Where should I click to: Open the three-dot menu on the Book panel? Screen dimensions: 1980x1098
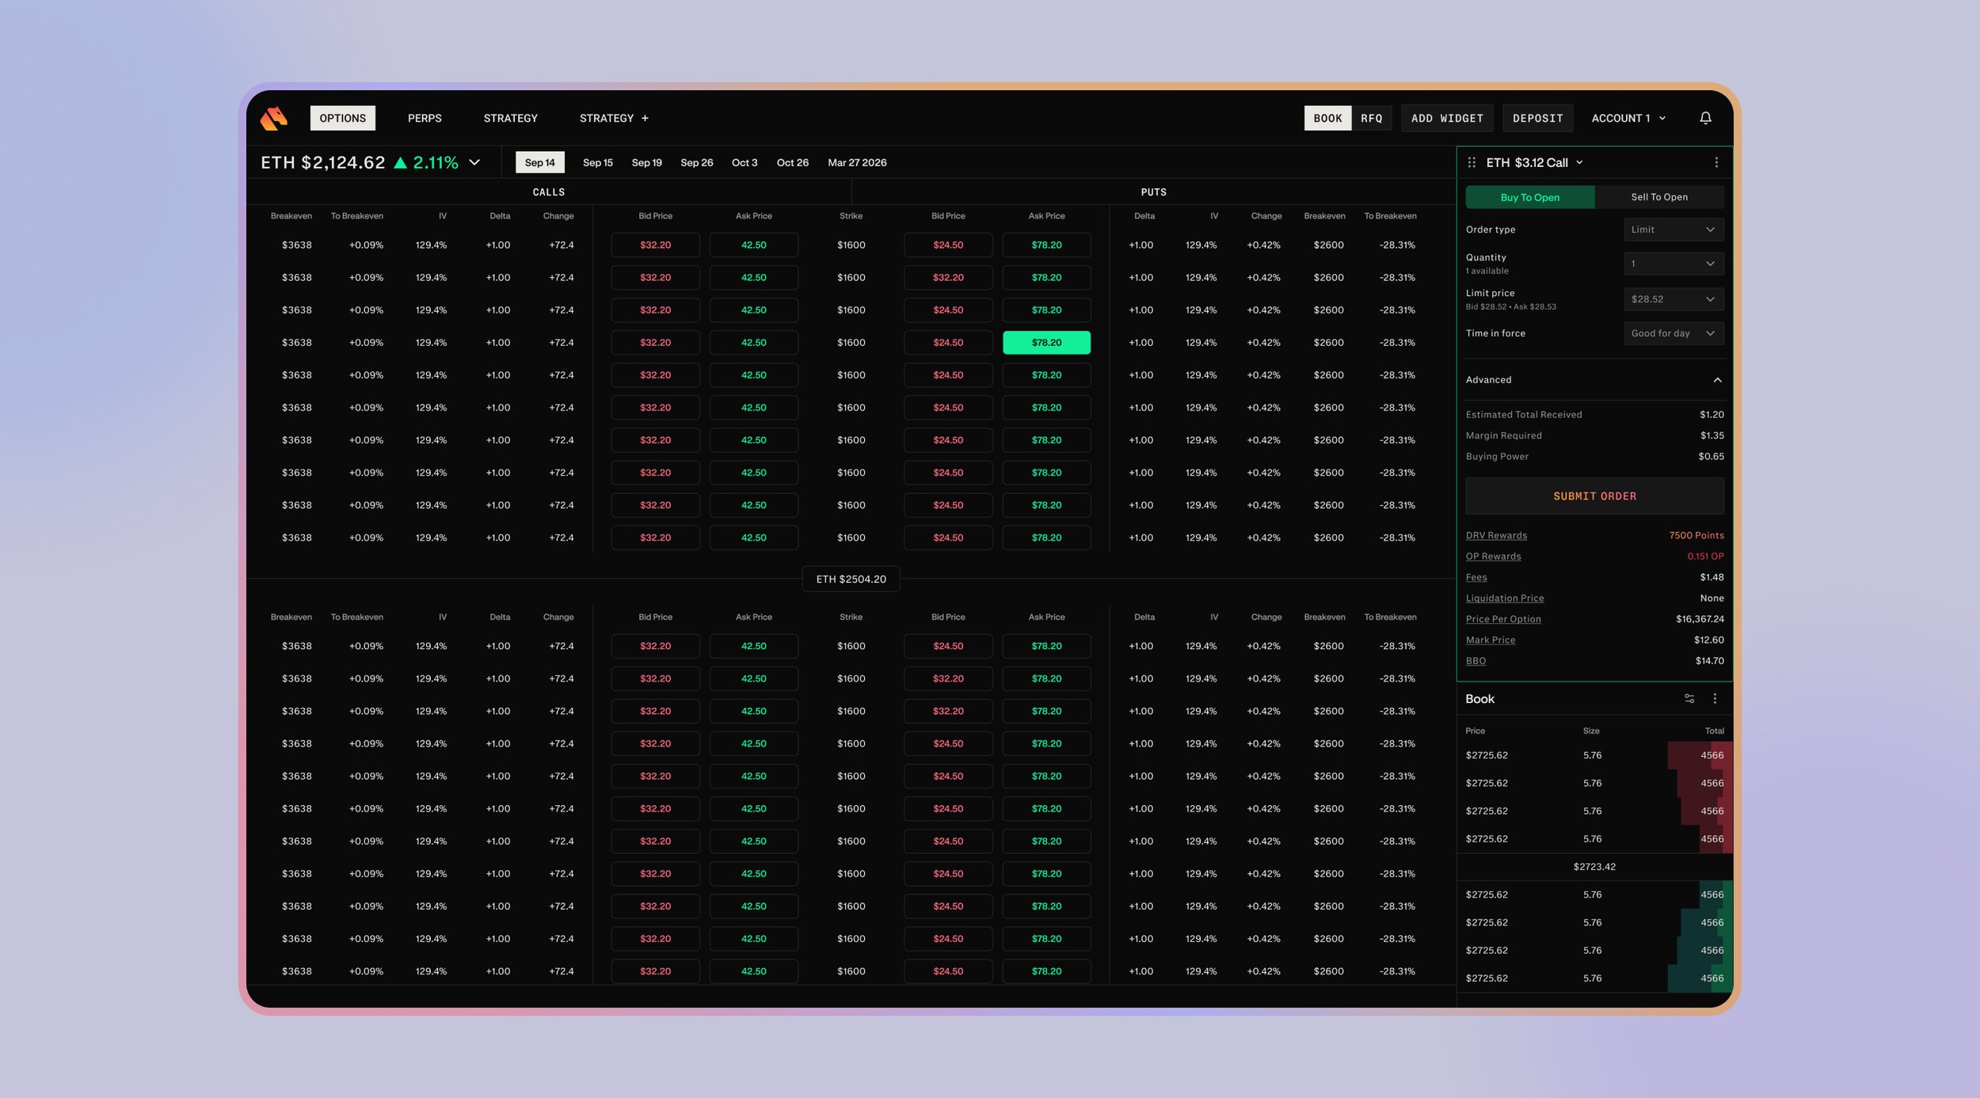coord(1715,698)
